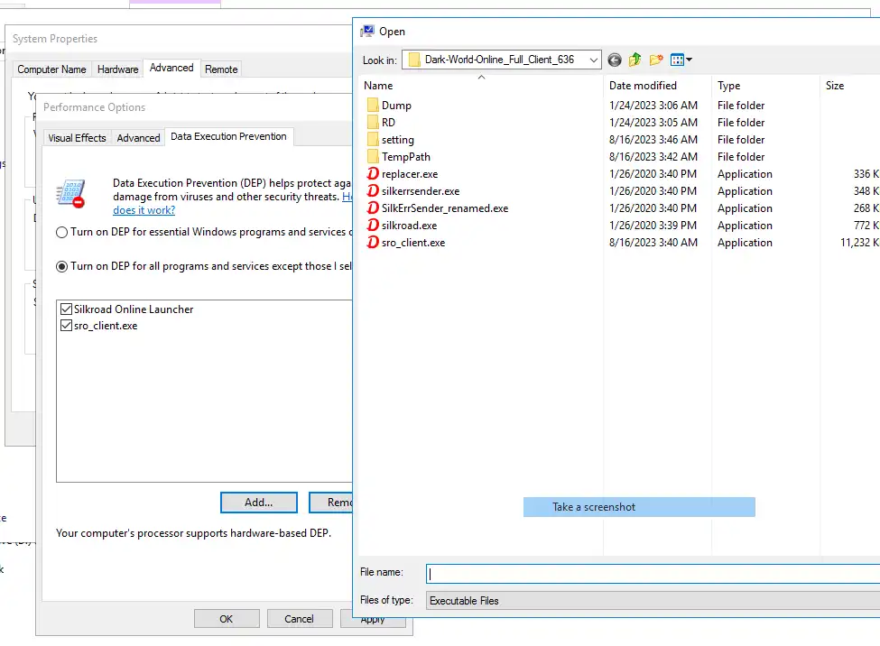Select Advanced tab in System Properties
Viewport: 880px width, 646px height.
(171, 68)
